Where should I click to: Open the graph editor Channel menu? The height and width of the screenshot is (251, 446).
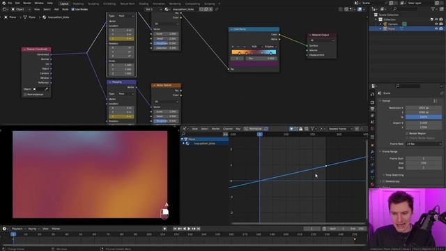tap(228, 129)
